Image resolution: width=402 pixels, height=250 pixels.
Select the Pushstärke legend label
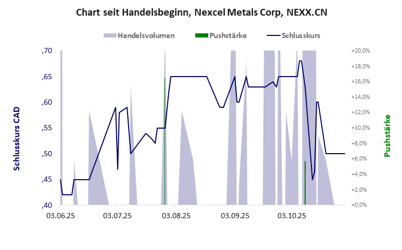[228, 36]
